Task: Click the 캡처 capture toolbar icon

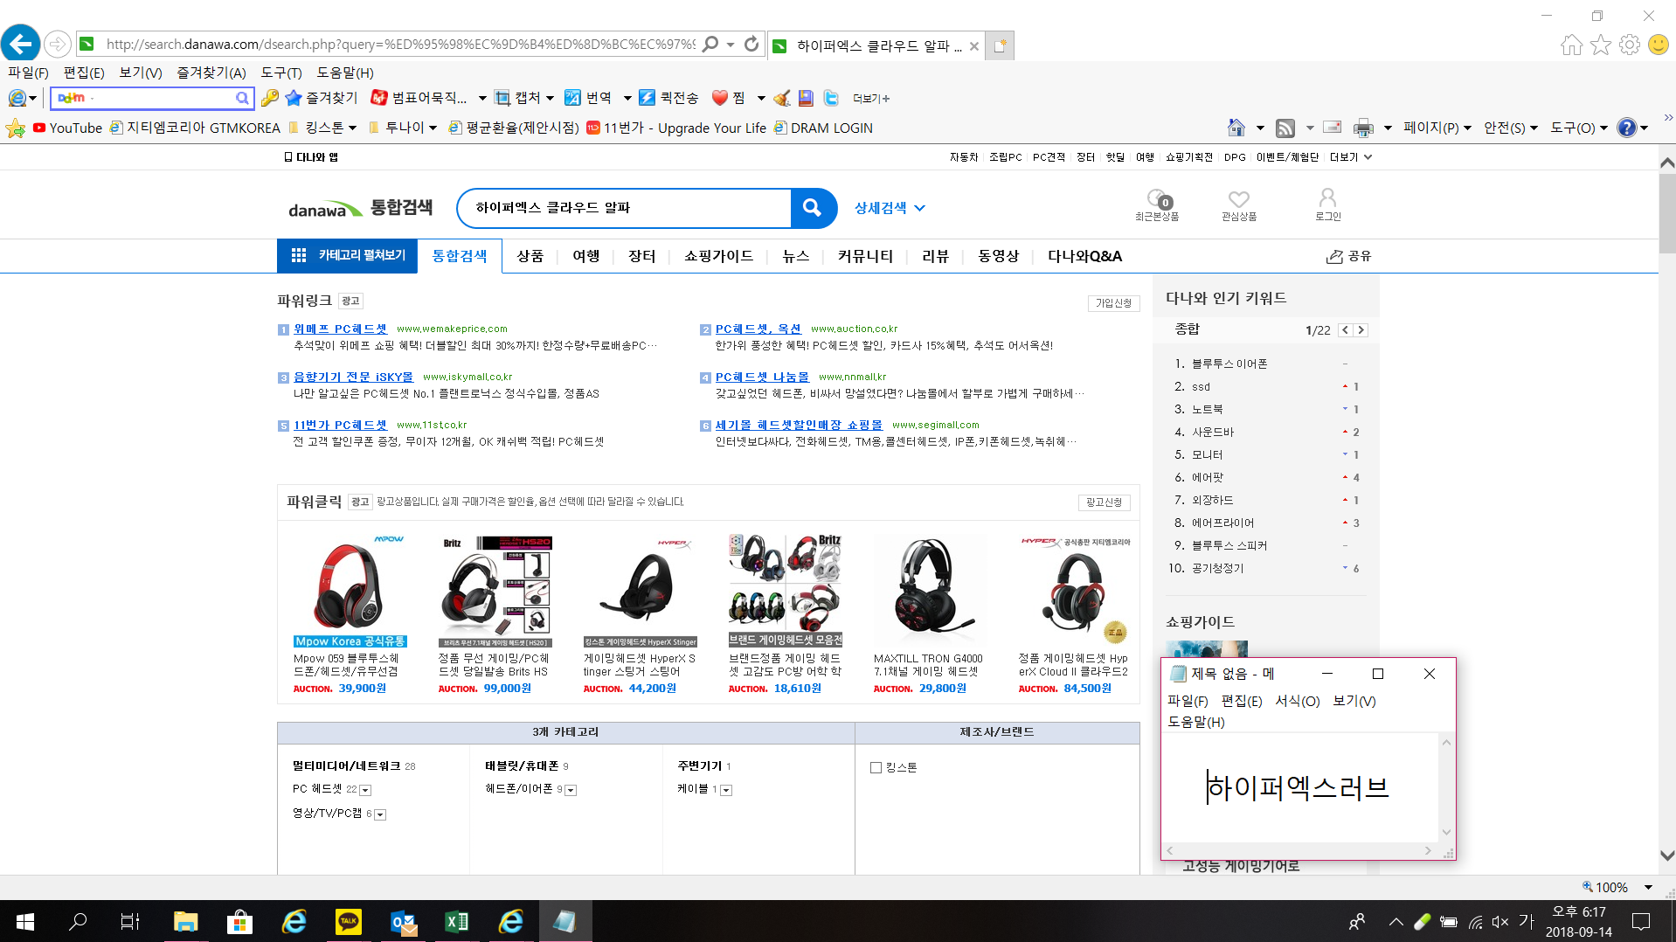Action: pyautogui.click(x=502, y=98)
